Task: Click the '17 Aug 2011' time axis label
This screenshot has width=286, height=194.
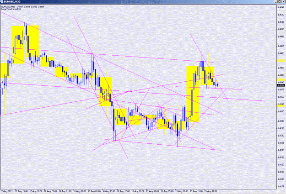Action: pos(6,191)
